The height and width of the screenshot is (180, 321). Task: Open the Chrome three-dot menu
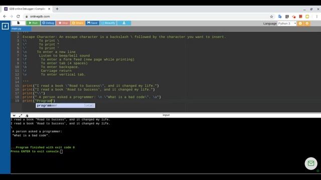pos(316,16)
